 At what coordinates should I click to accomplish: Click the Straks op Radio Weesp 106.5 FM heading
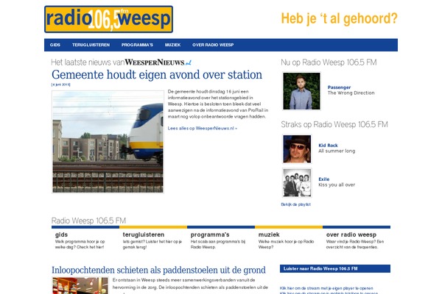pyautogui.click(x=334, y=125)
